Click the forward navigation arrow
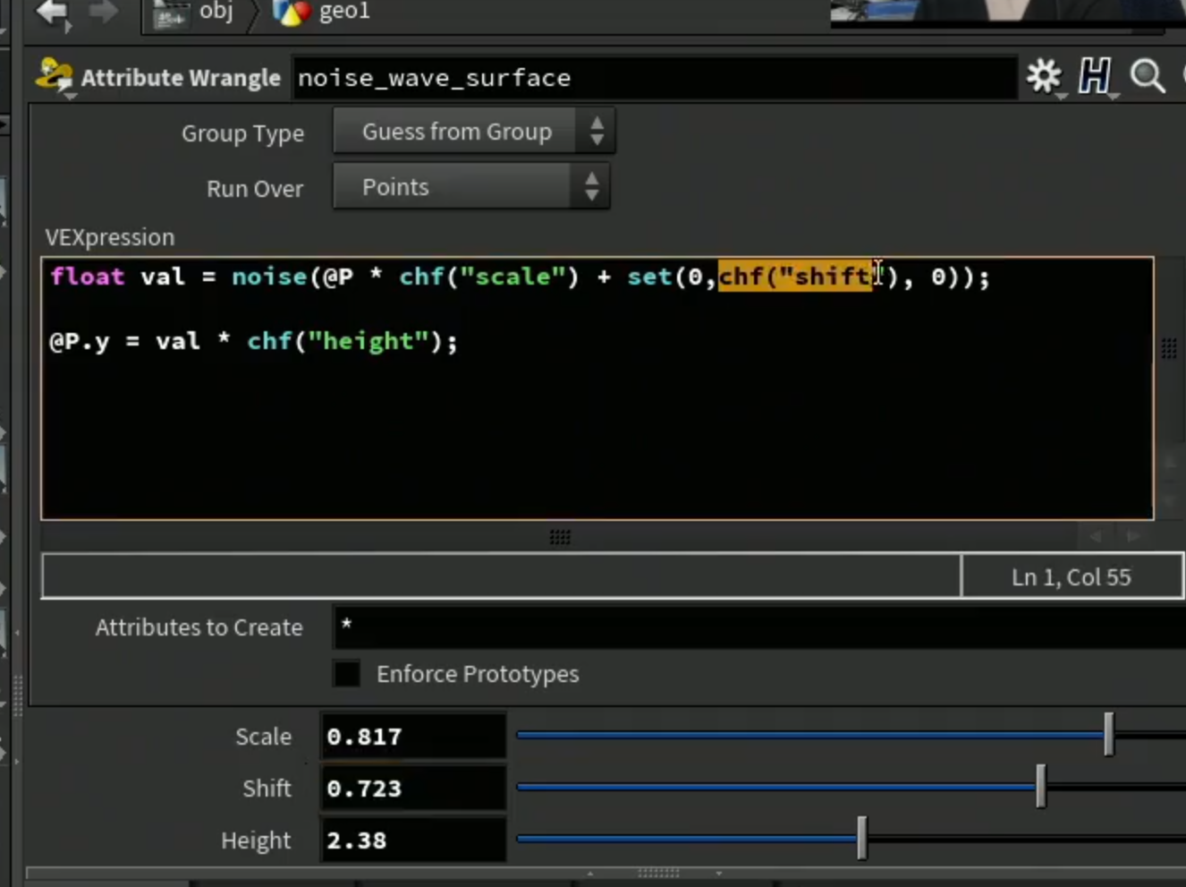 tap(103, 12)
